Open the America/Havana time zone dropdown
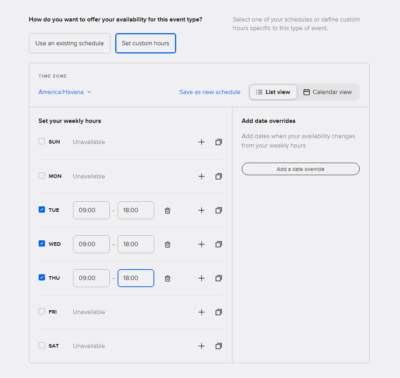 point(65,92)
